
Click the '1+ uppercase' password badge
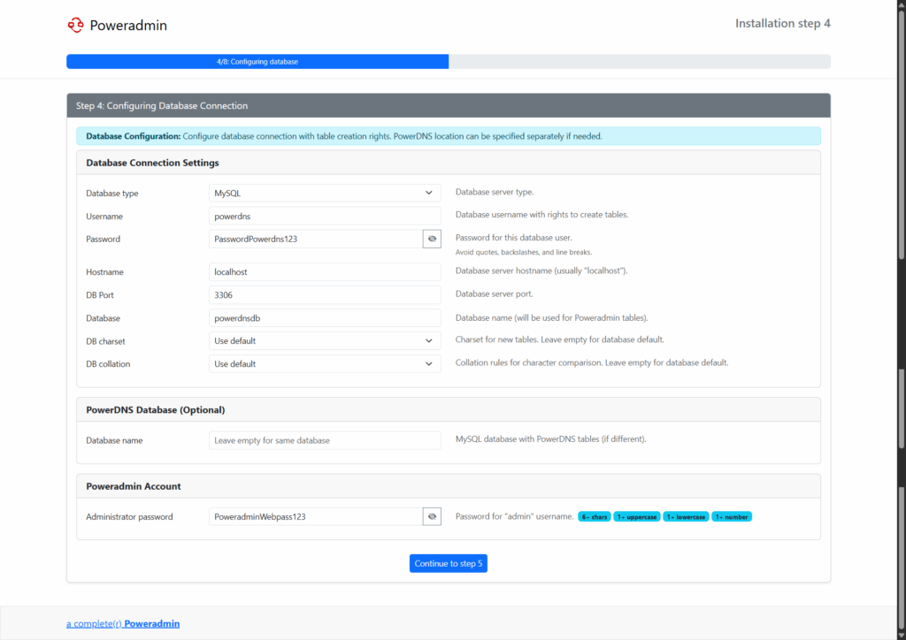(637, 517)
